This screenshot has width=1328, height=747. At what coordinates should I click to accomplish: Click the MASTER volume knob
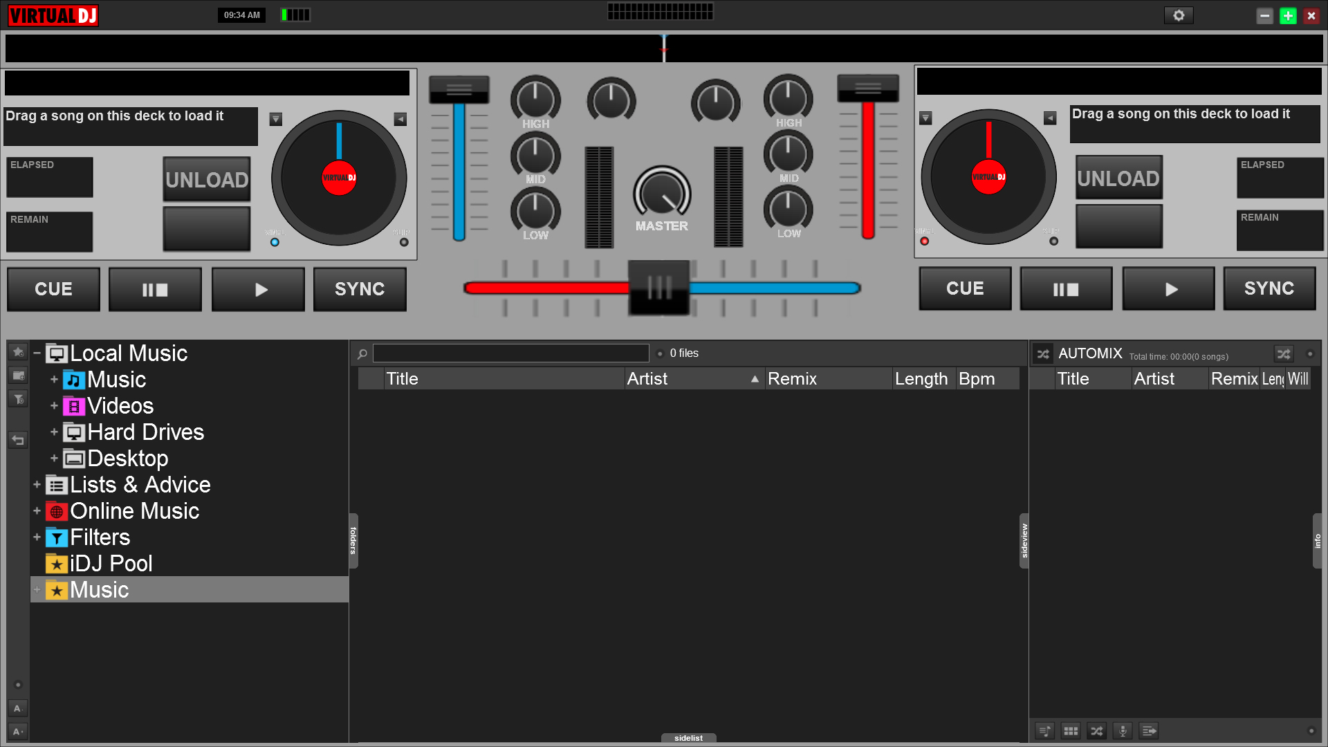coord(662,193)
